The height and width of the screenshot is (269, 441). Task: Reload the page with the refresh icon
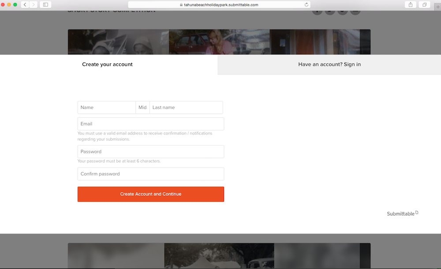[x=306, y=4]
